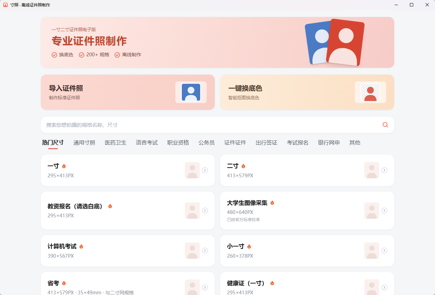Screen dimensions: 435x295
Task: Open the 出行签证 tab
Action: click(x=266, y=143)
